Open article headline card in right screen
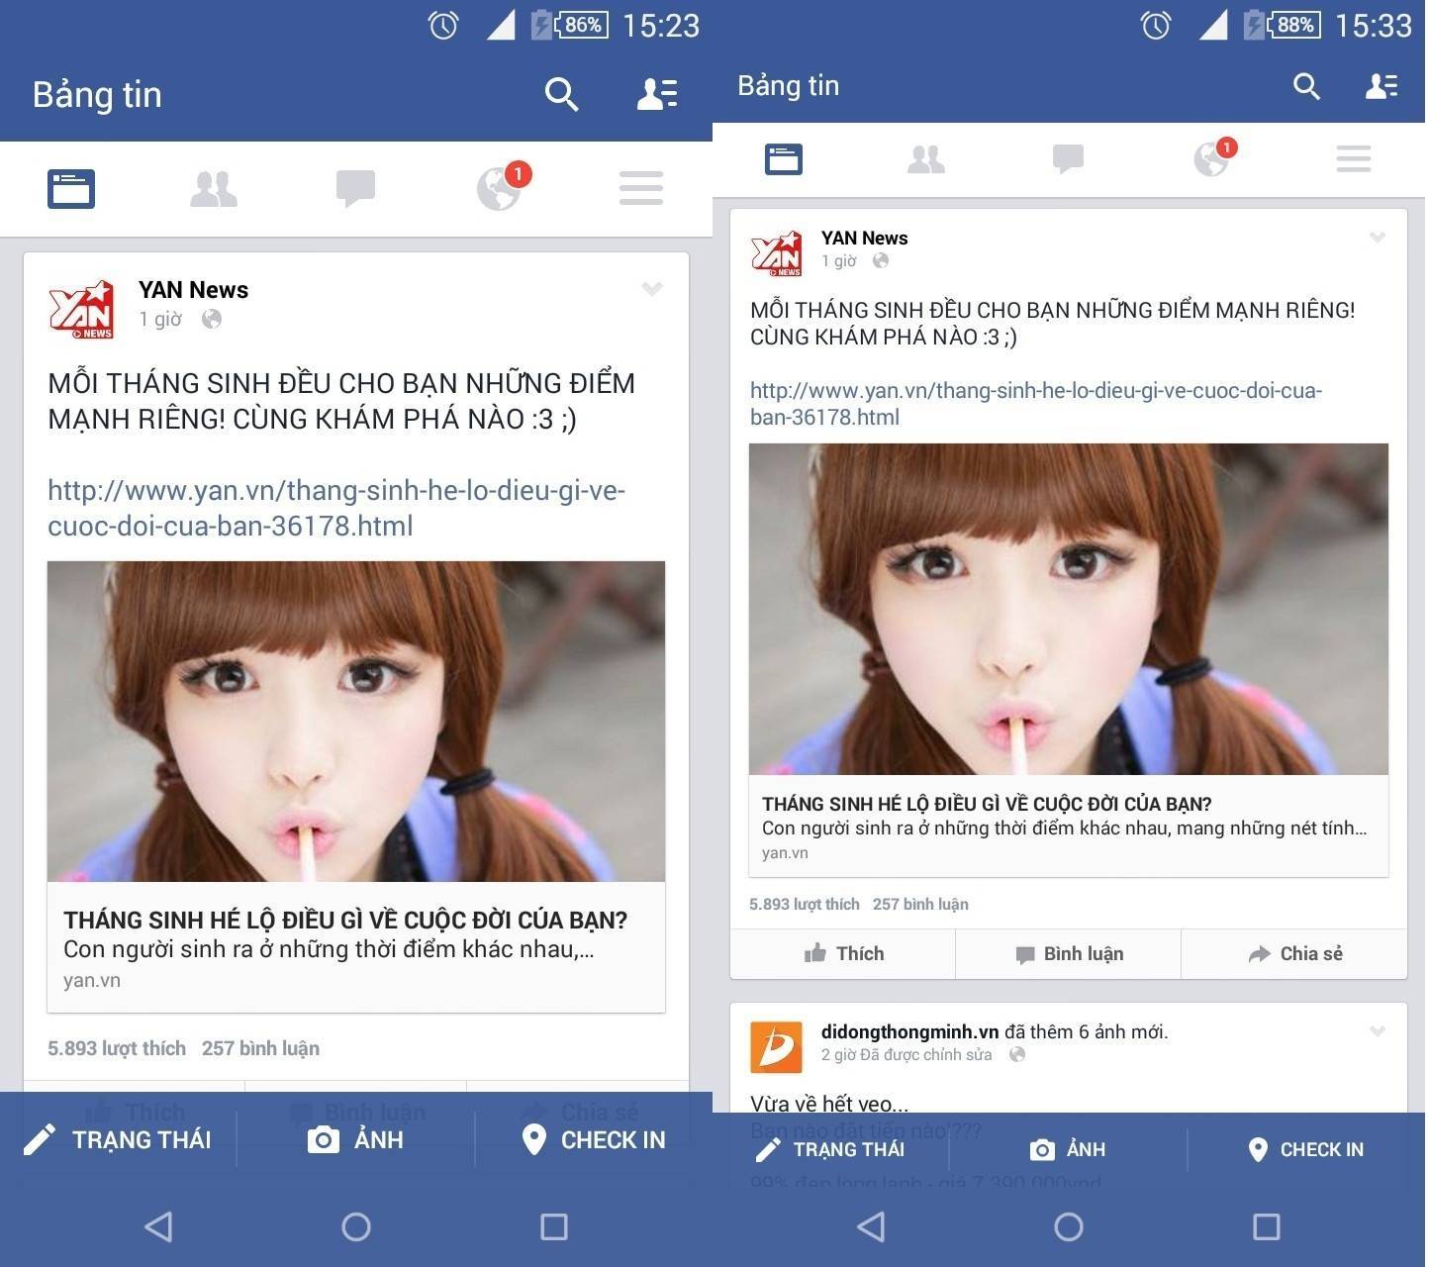Screen dimensions: 1429x1267 1069,826
